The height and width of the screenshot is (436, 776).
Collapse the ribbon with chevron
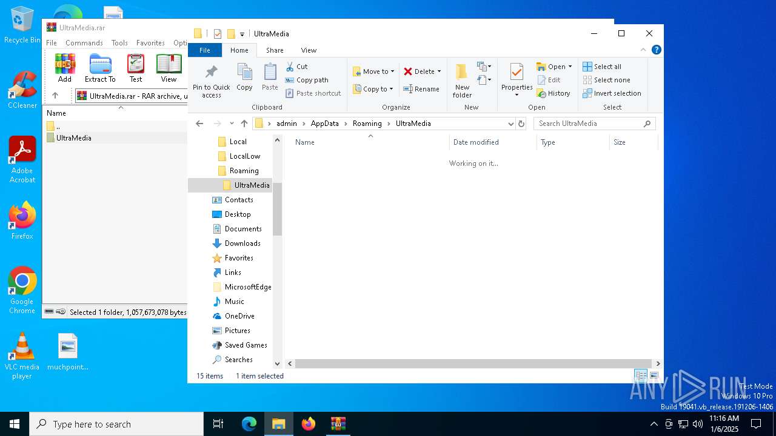pyautogui.click(x=643, y=50)
